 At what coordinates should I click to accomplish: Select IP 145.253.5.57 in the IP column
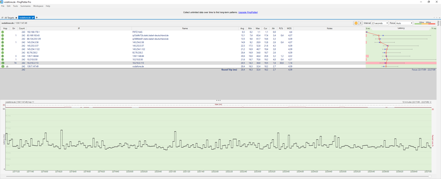point(33,45)
